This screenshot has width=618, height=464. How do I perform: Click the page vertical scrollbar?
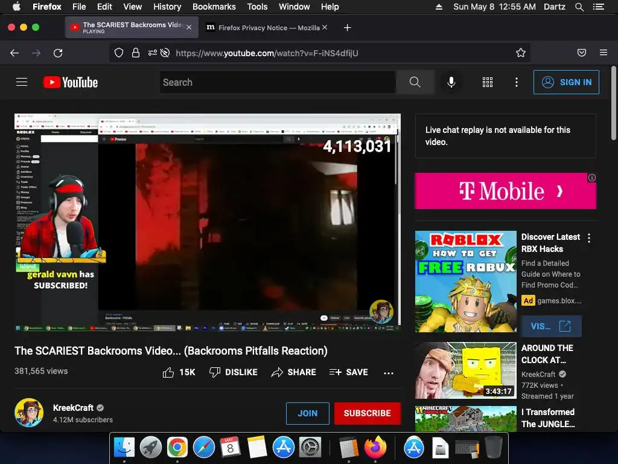pos(613,103)
